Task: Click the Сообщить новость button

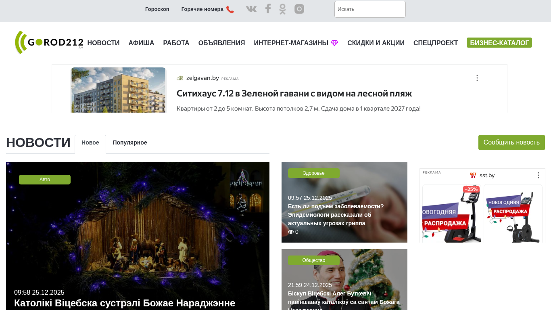Action: 511,142
